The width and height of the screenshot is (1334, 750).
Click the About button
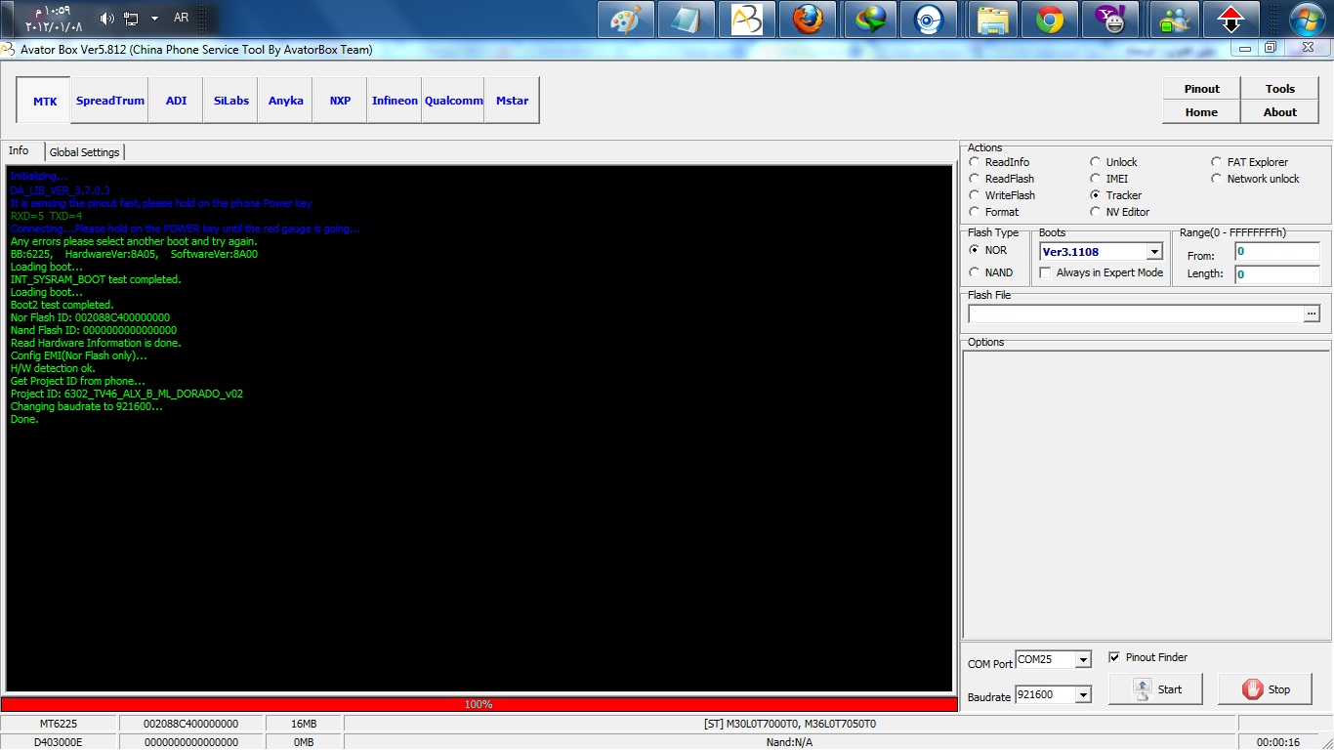click(x=1280, y=112)
